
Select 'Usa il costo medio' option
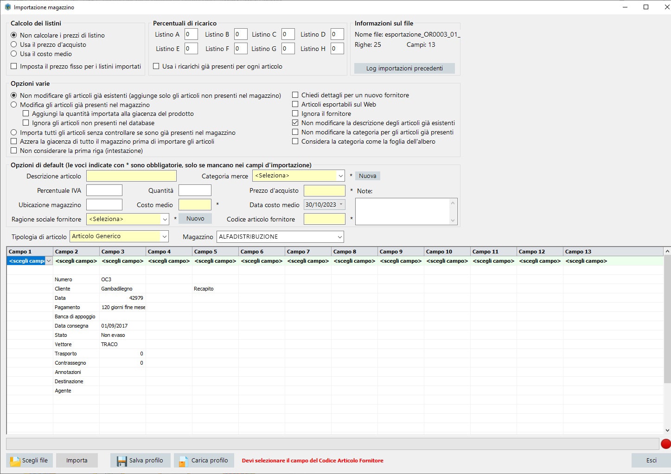[14, 54]
